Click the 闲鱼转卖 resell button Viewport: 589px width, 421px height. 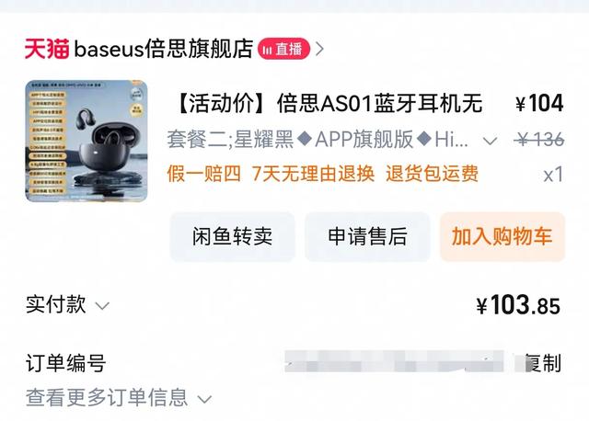pos(232,236)
